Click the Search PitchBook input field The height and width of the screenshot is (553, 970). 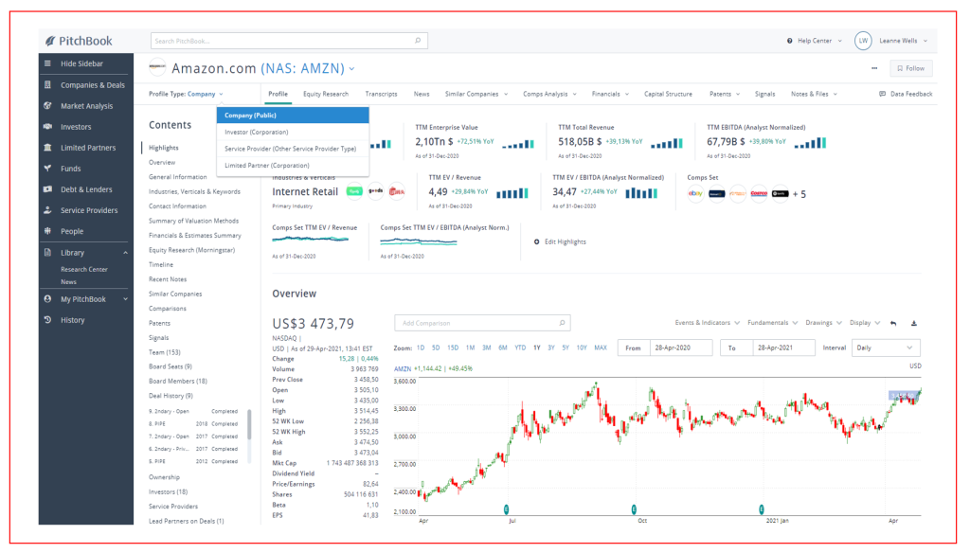pos(289,41)
